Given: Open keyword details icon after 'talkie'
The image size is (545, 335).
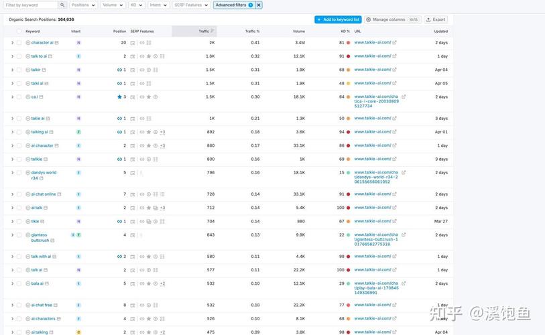Looking at the screenshot, I should pos(46,159).
